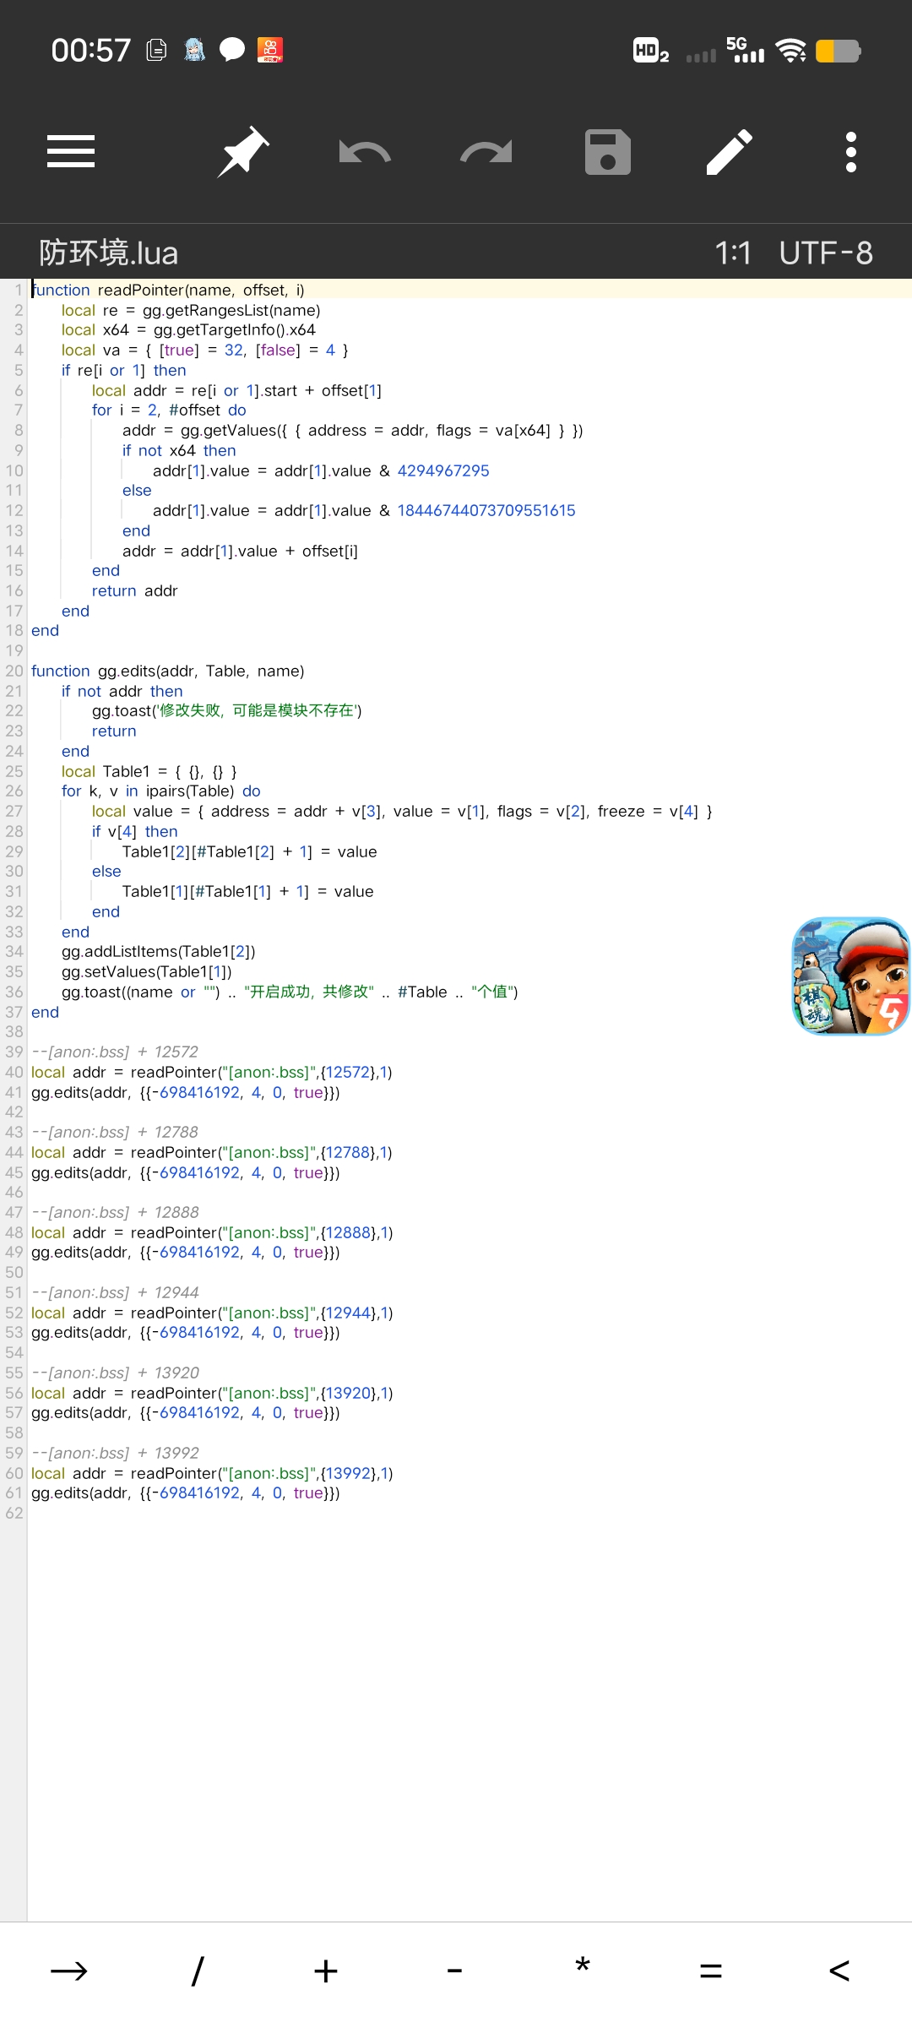Undo the last edit
The width and height of the screenshot is (912, 2017).
tap(365, 152)
